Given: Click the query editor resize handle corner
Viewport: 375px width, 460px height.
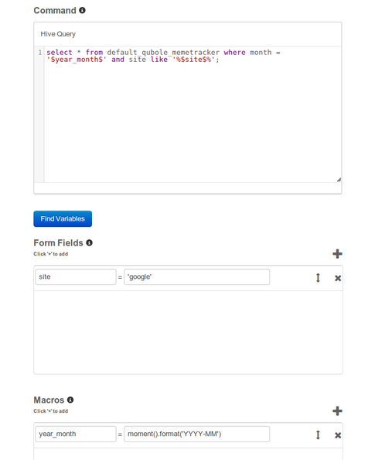Looking at the screenshot, I should (x=339, y=180).
